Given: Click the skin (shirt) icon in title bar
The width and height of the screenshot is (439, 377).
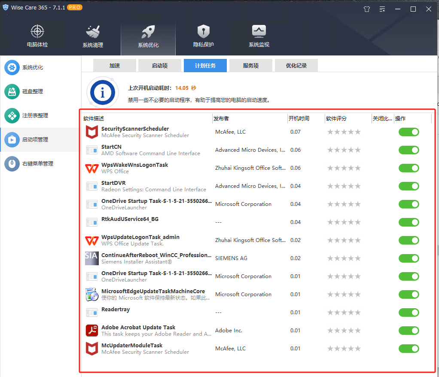Looking at the screenshot, I should tap(367, 9).
